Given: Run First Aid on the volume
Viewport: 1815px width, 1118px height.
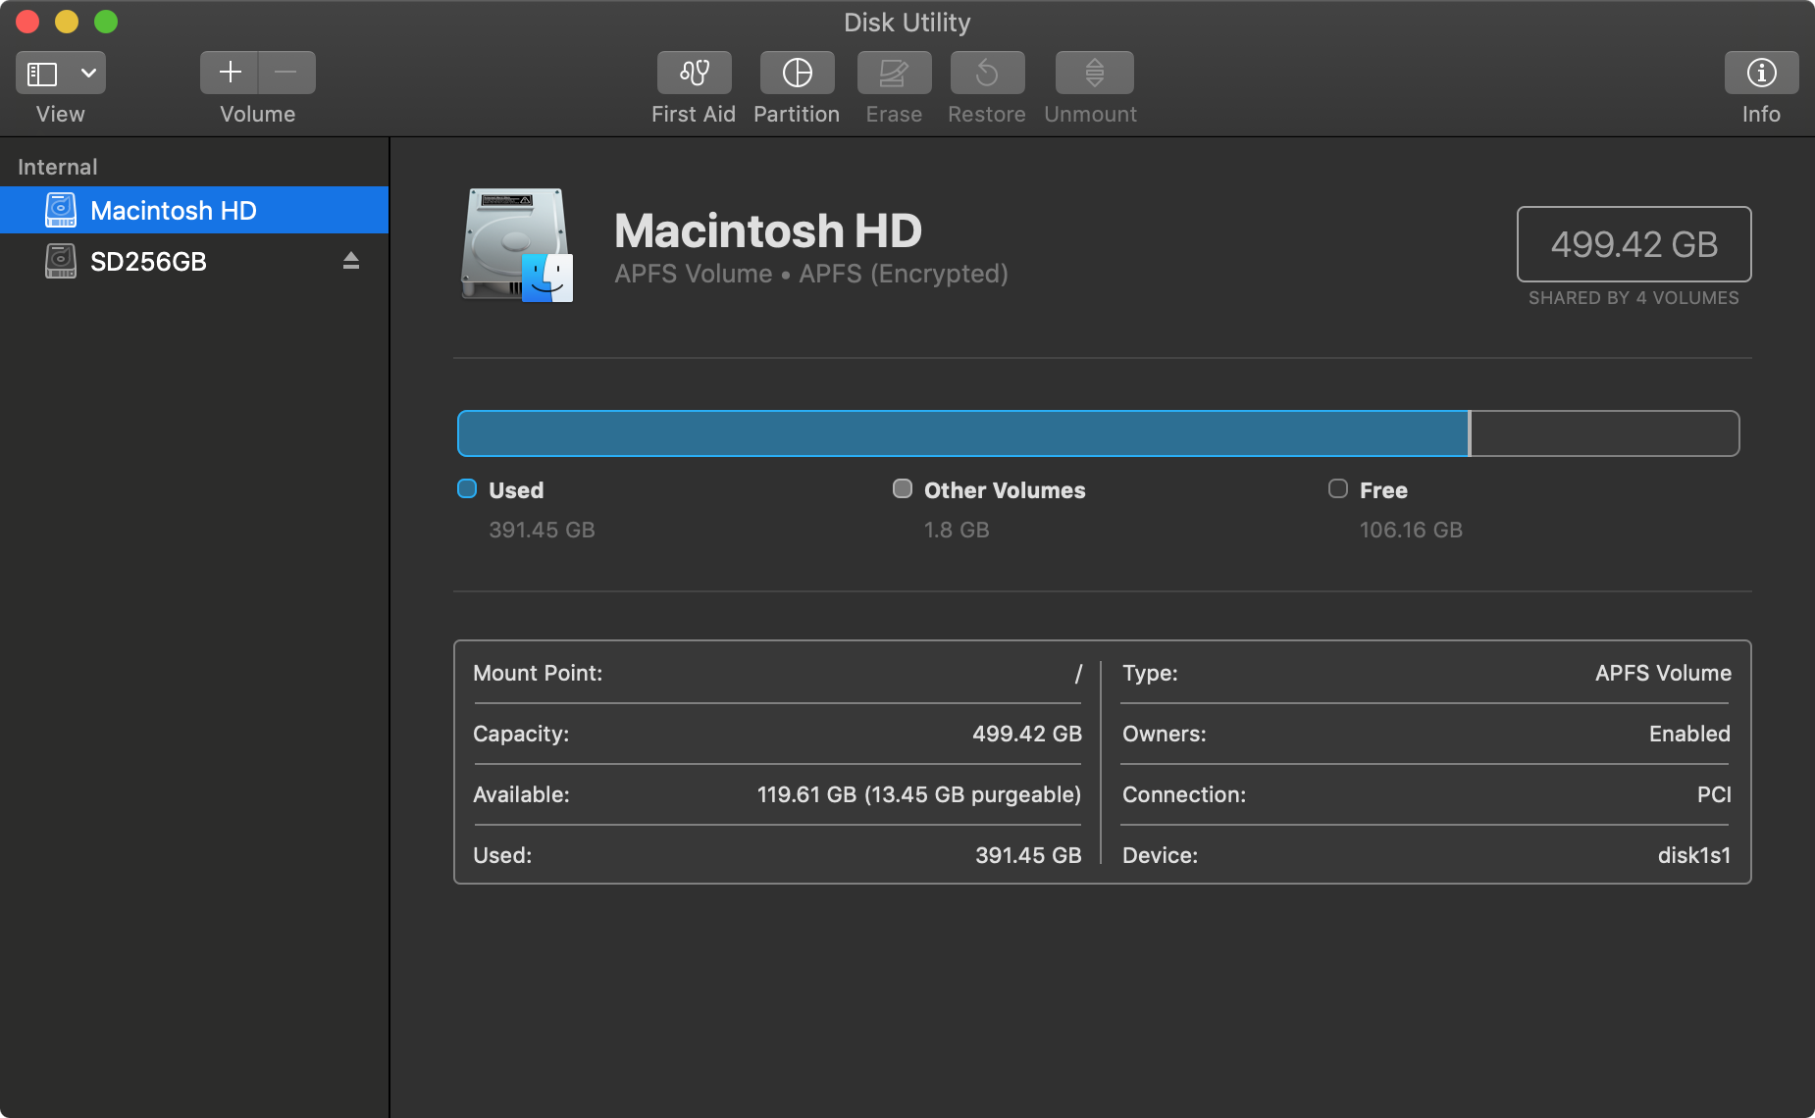Looking at the screenshot, I should point(694,73).
